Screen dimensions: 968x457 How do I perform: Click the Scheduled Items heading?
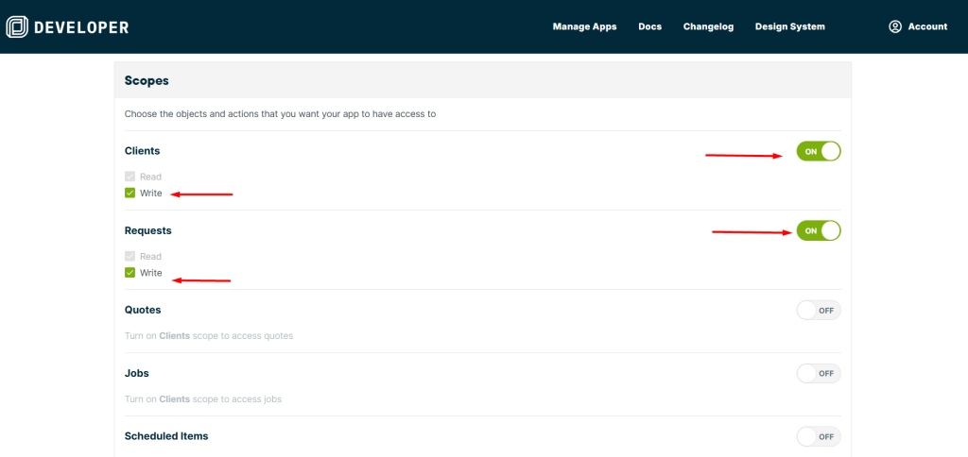[x=166, y=436]
